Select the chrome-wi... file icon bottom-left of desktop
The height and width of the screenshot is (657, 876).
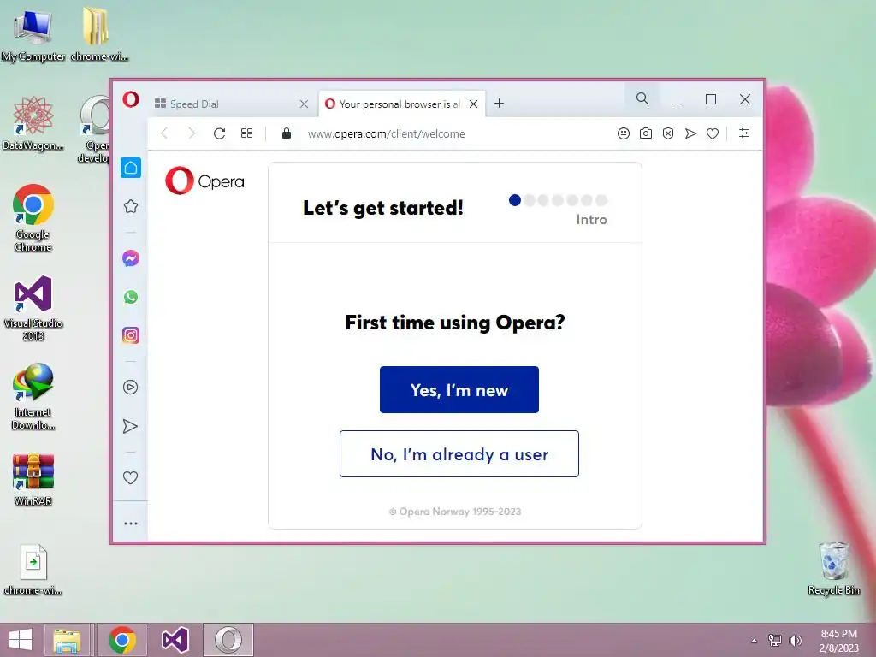click(x=33, y=569)
